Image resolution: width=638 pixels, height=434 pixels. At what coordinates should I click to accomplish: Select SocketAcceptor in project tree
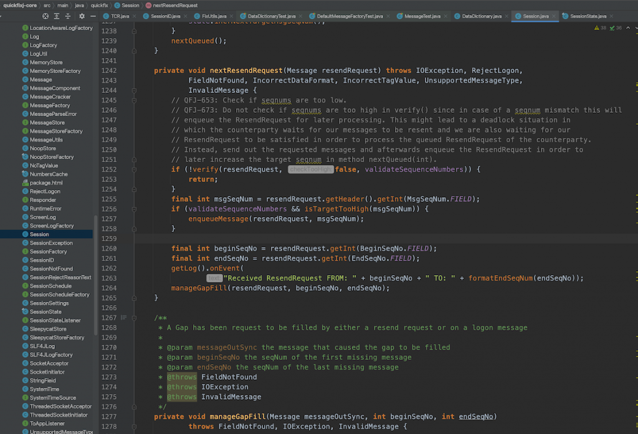click(49, 364)
